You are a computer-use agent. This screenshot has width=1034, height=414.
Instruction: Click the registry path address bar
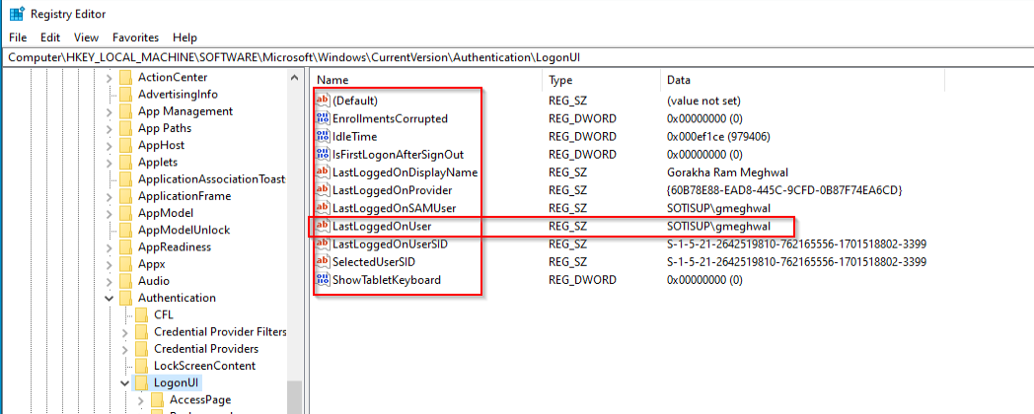(x=517, y=57)
